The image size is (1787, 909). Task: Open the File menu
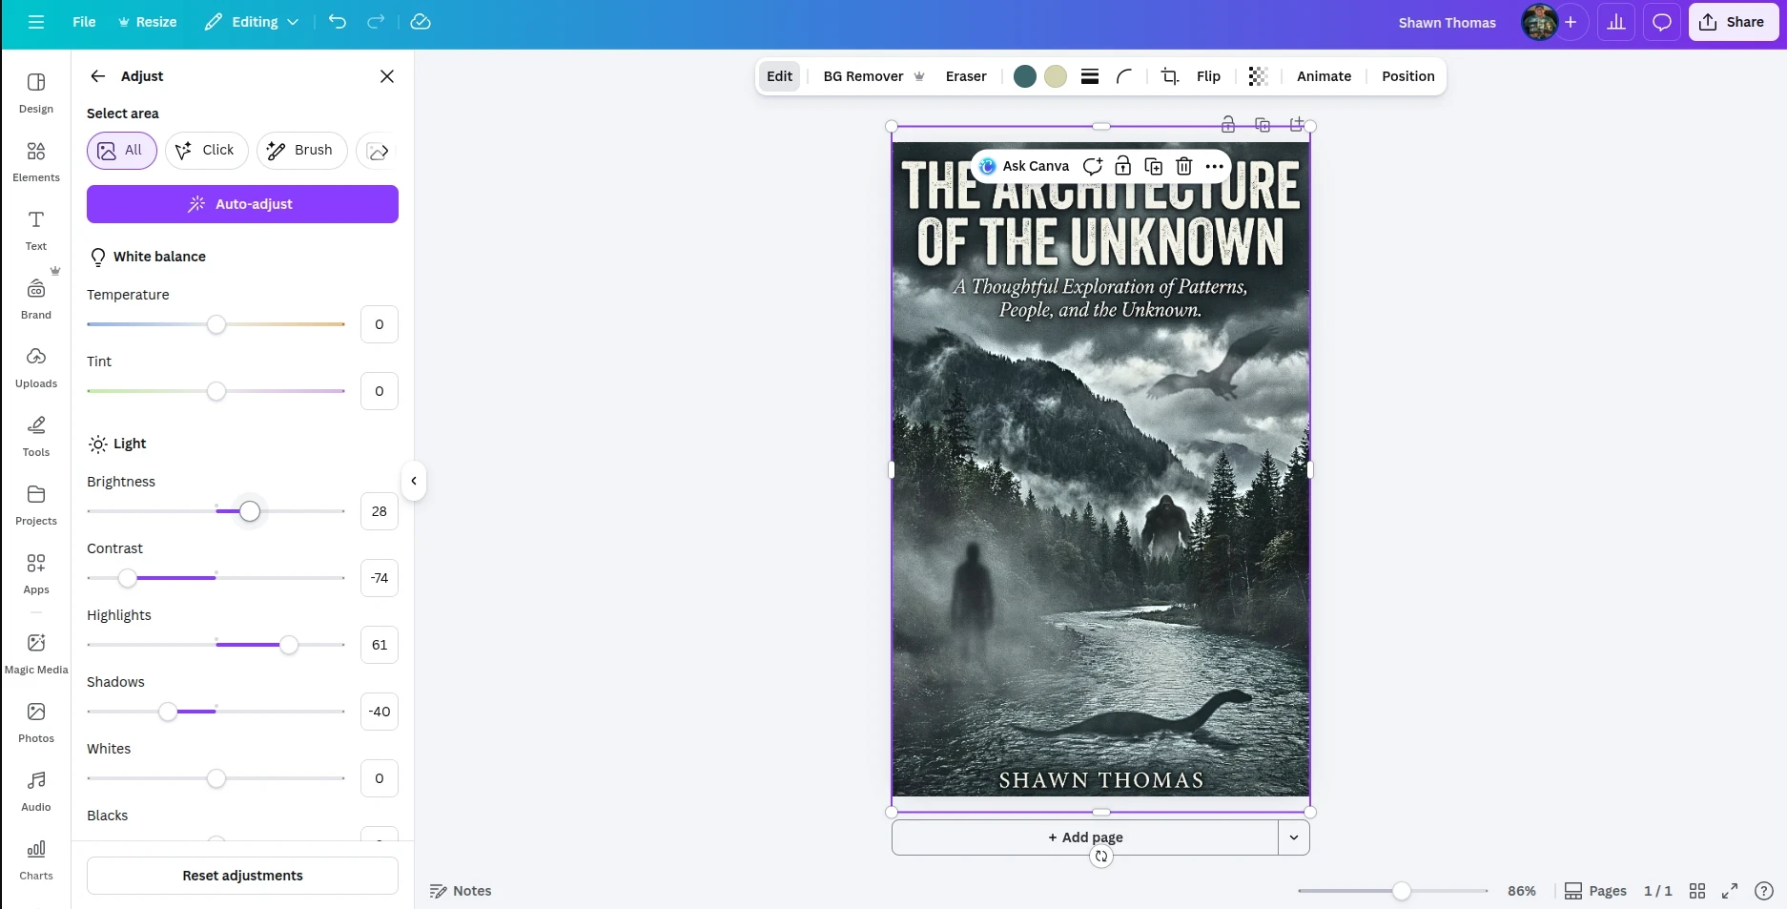tap(84, 22)
